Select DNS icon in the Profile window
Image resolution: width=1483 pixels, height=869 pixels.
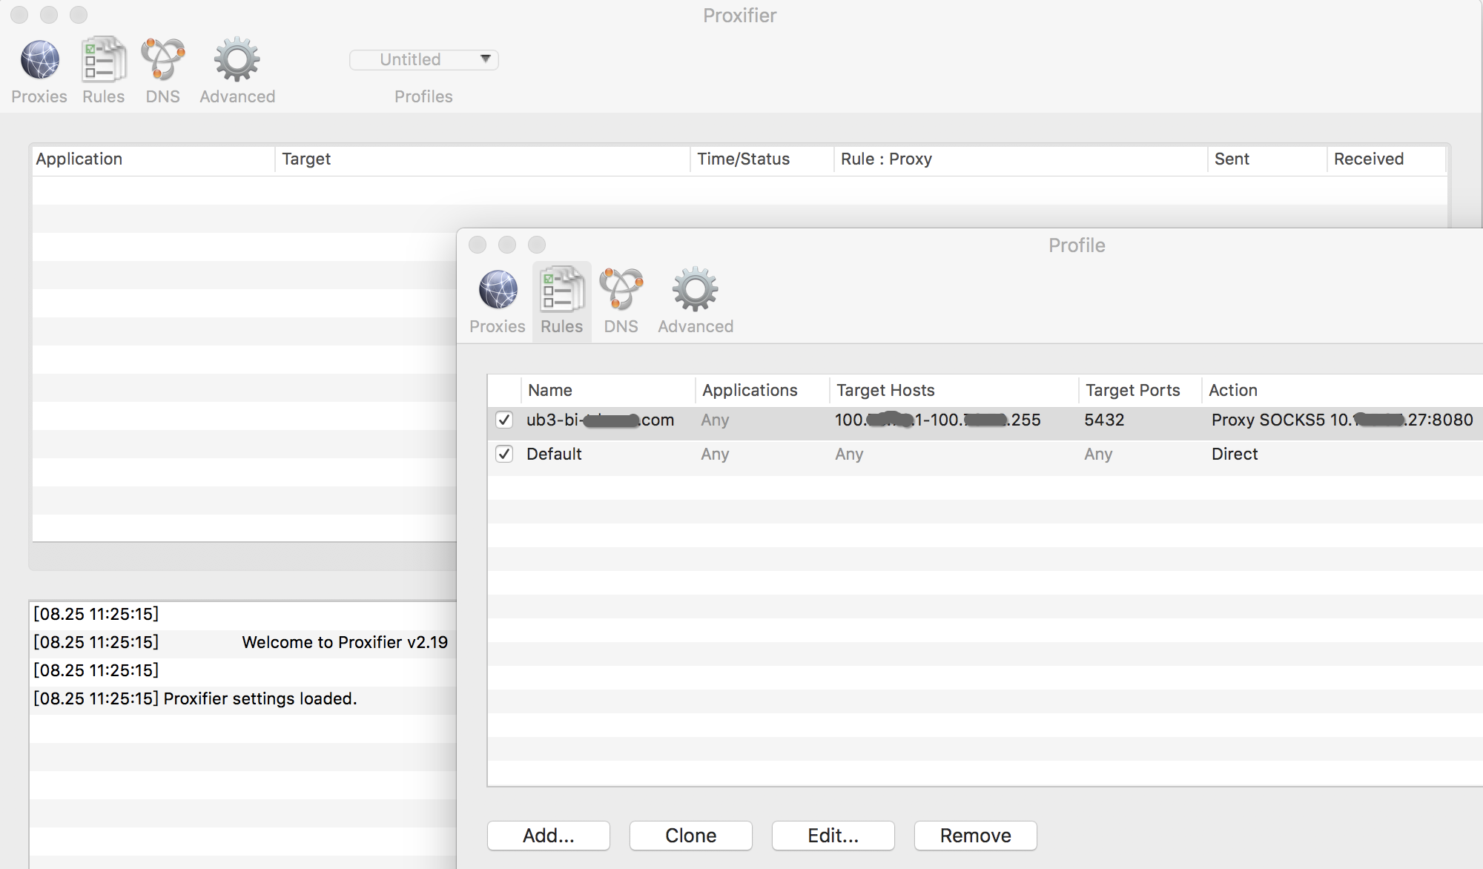click(x=621, y=302)
